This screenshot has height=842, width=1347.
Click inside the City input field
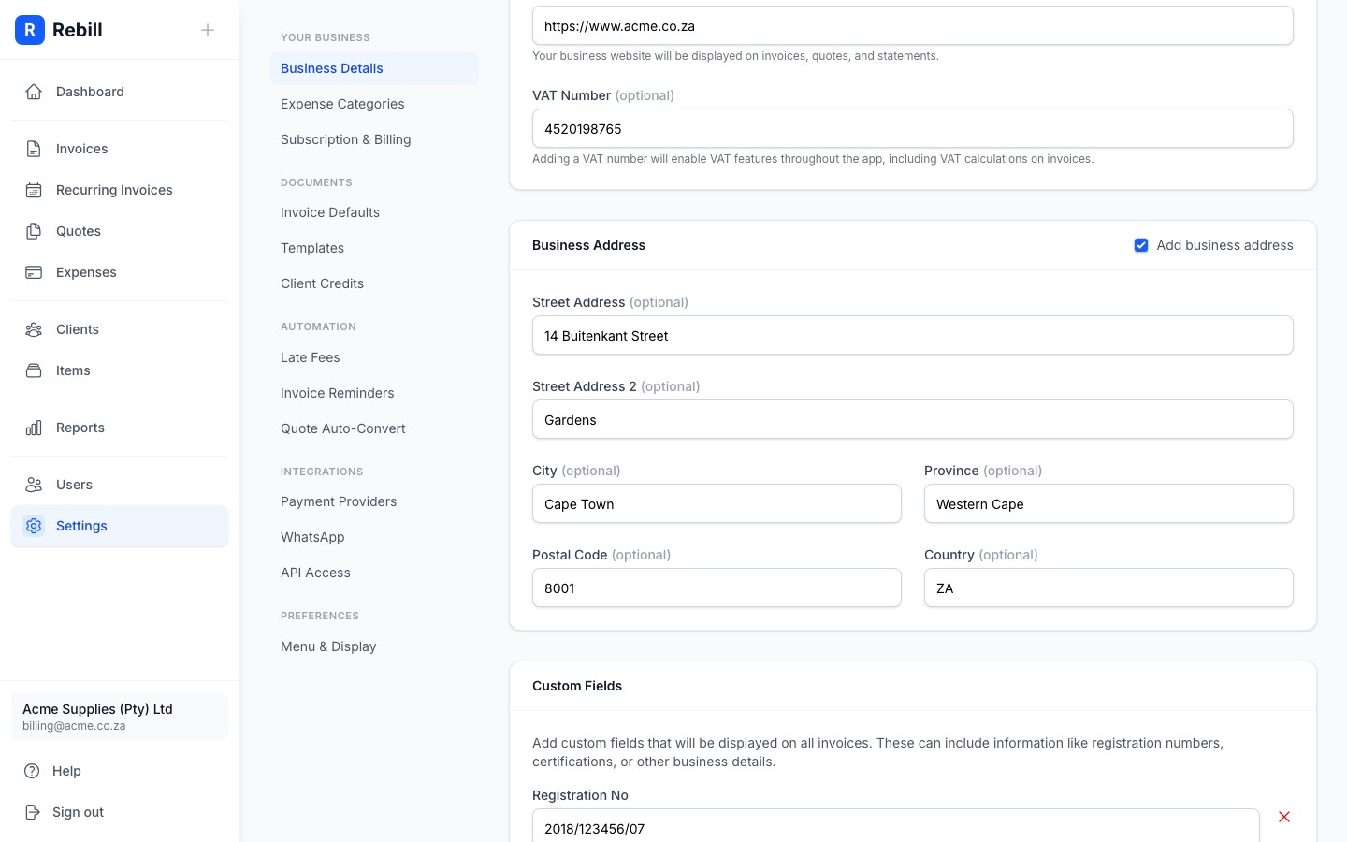click(x=717, y=503)
